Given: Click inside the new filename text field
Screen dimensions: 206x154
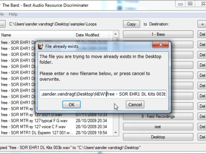Looking at the screenshot, I should click(x=103, y=94).
